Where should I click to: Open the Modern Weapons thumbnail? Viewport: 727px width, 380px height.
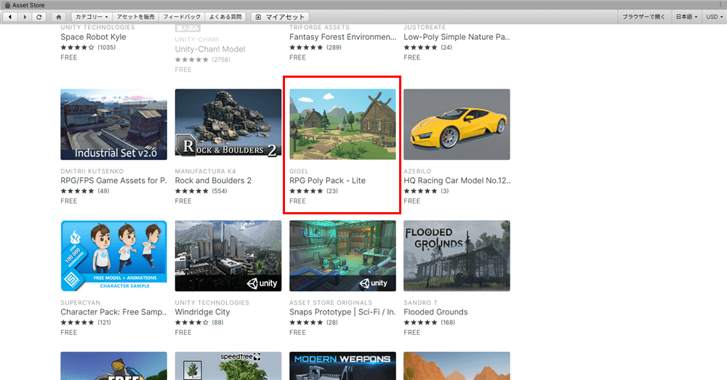tap(342, 365)
